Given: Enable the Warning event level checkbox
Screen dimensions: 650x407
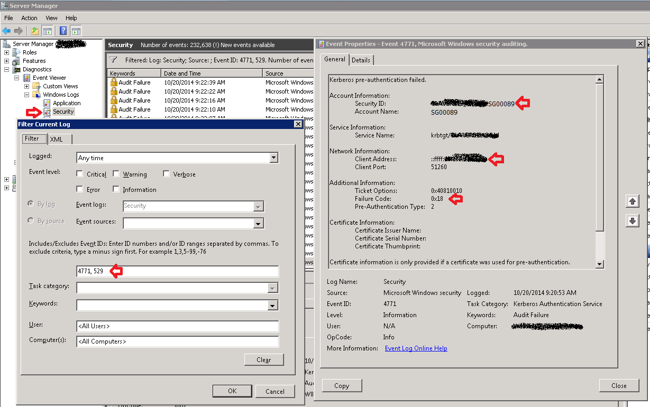Looking at the screenshot, I should click(116, 174).
